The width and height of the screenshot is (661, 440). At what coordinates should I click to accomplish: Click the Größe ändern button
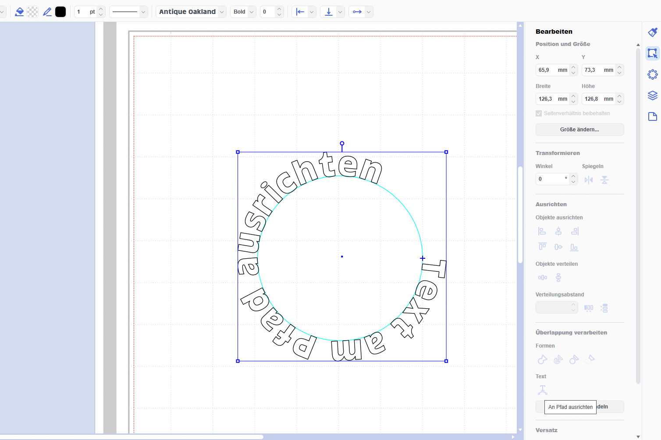click(579, 130)
